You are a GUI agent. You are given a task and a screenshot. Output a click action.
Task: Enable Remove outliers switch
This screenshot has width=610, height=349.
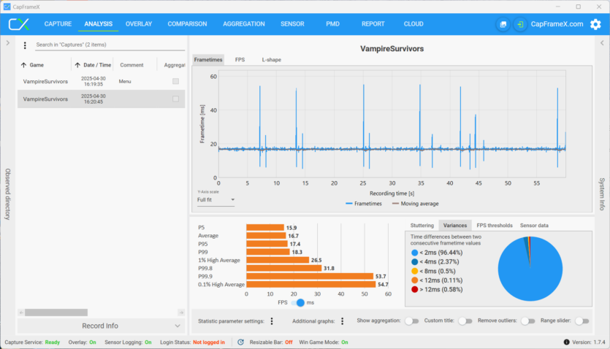pos(528,321)
